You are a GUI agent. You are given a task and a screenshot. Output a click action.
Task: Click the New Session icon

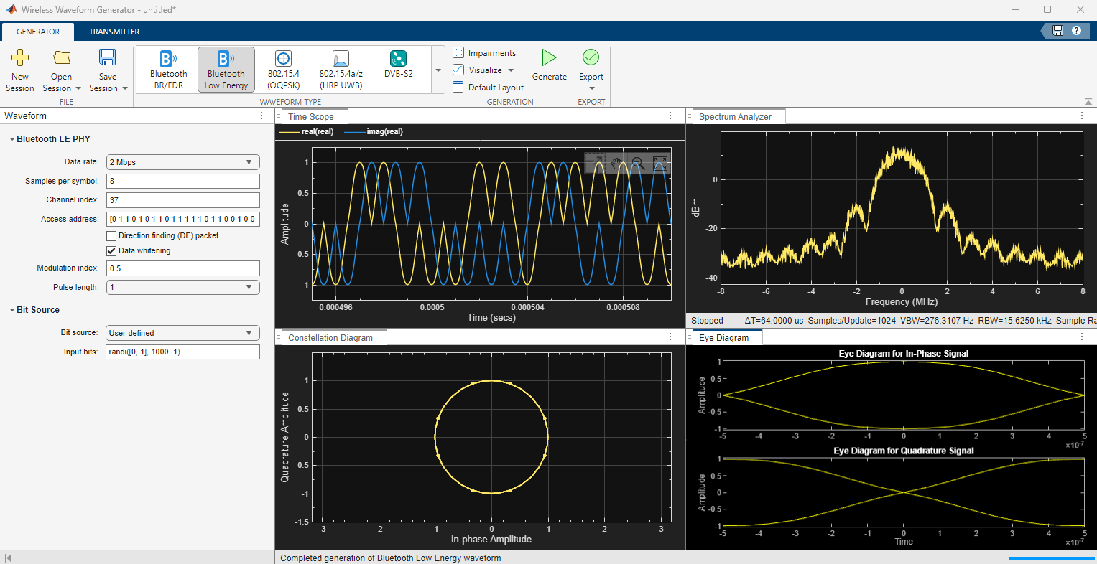[x=20, y=58]
